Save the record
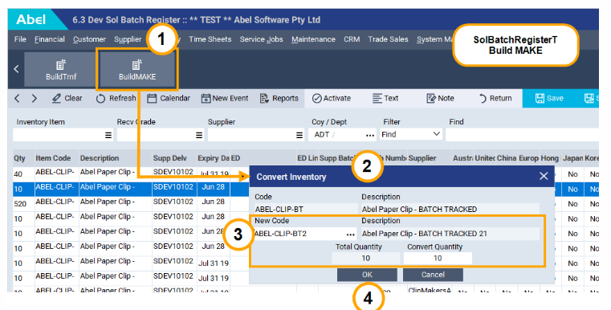This screenshot has width=611, height=310. coord(549,98)
